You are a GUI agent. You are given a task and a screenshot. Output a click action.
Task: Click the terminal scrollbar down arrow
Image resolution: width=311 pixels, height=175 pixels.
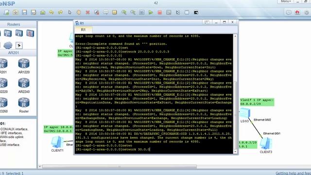(235, 152)
